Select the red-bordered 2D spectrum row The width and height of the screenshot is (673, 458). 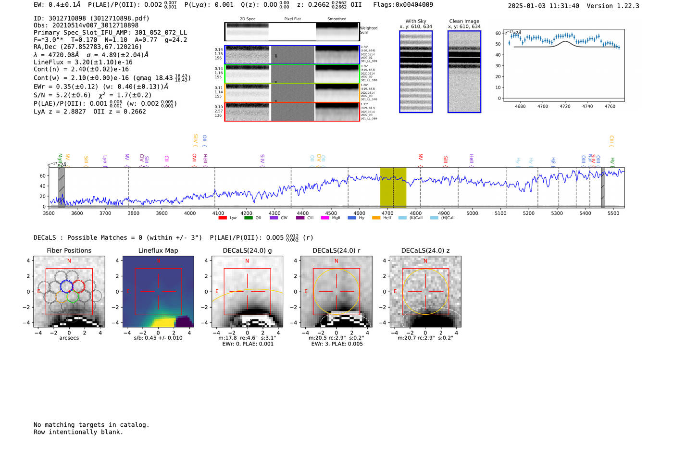pos(292,111)
